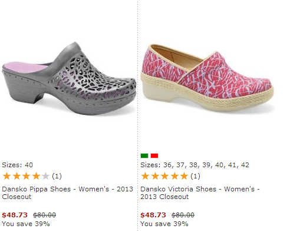Open the pink Dansko Victoria shoe image
This screenshot has width=287, height=232.
pos(207,78)
